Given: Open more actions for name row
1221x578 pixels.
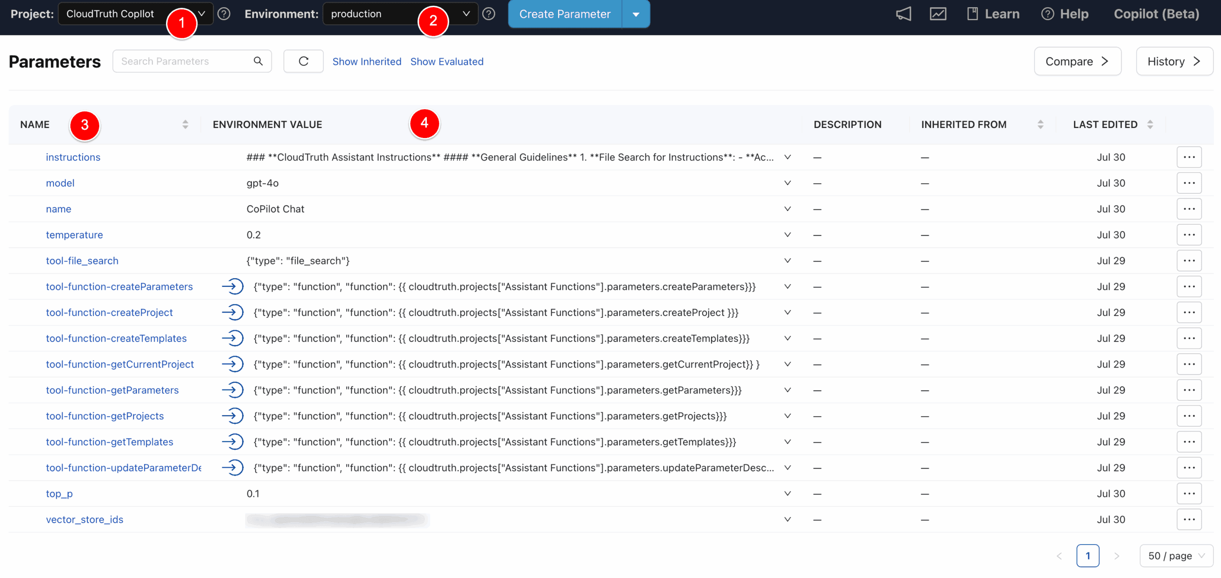Looking at the screenshot, I should tap(1189, 209).
